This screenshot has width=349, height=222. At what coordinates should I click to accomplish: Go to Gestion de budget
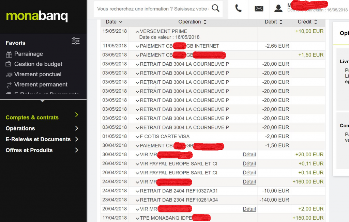coord(38,64)
